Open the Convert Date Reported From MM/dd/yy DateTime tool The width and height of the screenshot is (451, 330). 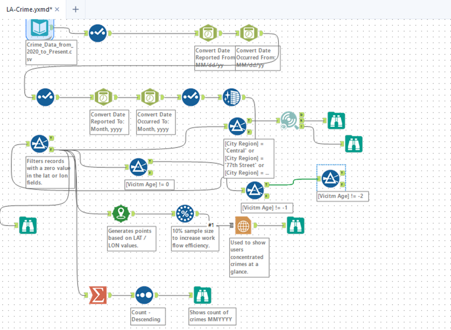[208, 32]
